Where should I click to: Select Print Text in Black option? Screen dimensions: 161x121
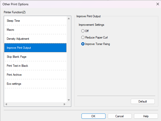tap(17, 66)
